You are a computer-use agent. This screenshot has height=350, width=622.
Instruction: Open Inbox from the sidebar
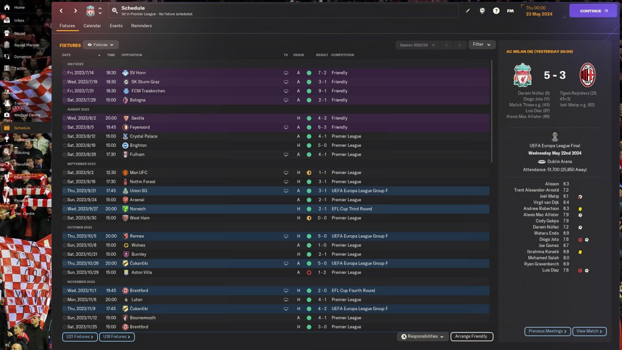click(19, 20)
